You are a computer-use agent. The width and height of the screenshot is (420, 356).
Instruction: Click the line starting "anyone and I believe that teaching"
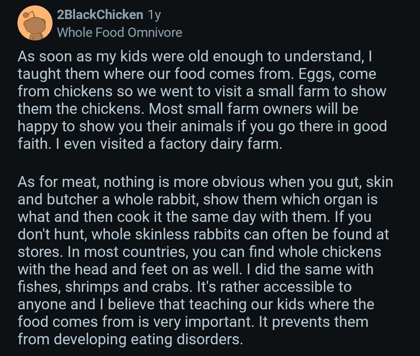tap(196, 304)
